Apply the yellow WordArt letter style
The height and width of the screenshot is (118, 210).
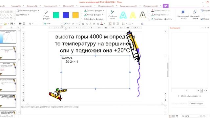coord(133,15)
